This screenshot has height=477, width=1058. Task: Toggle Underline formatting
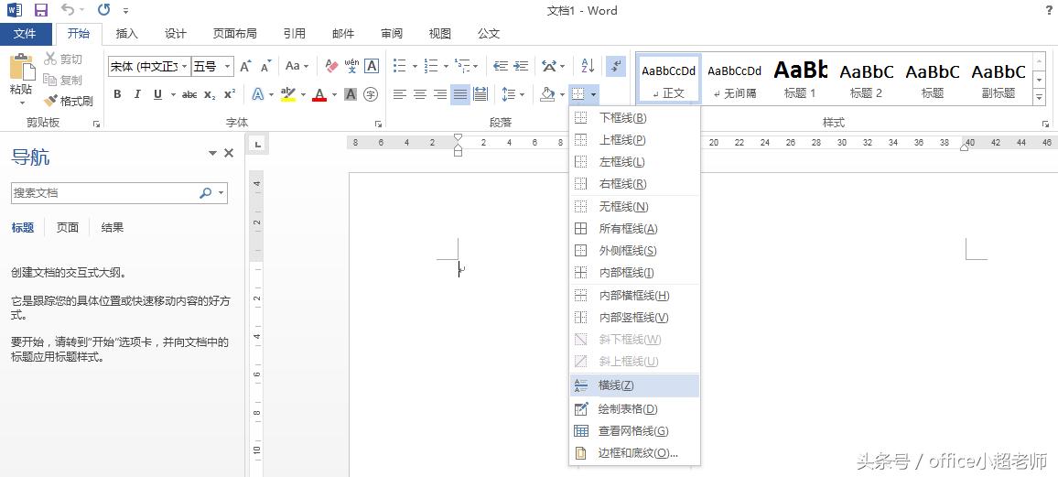coord(157,94)
